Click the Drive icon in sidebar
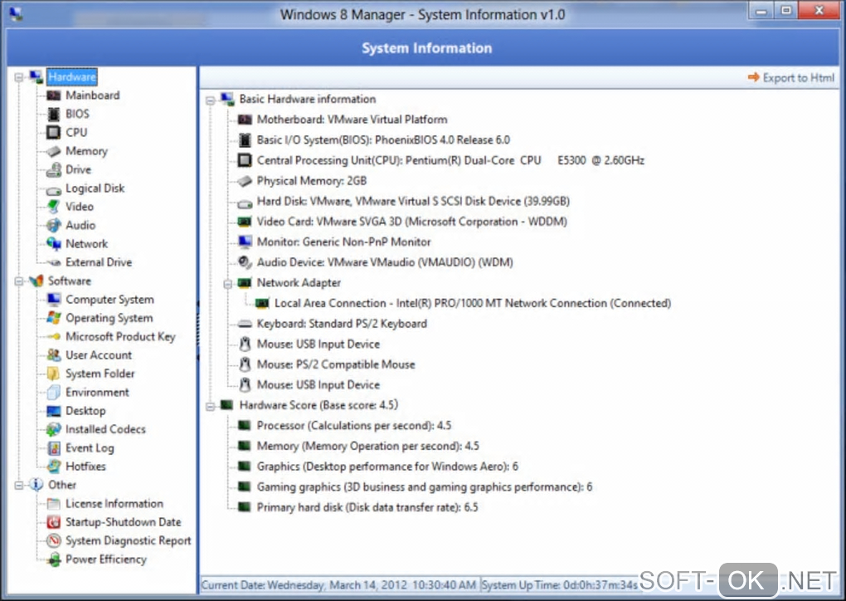846x601 pixels. 53,169
